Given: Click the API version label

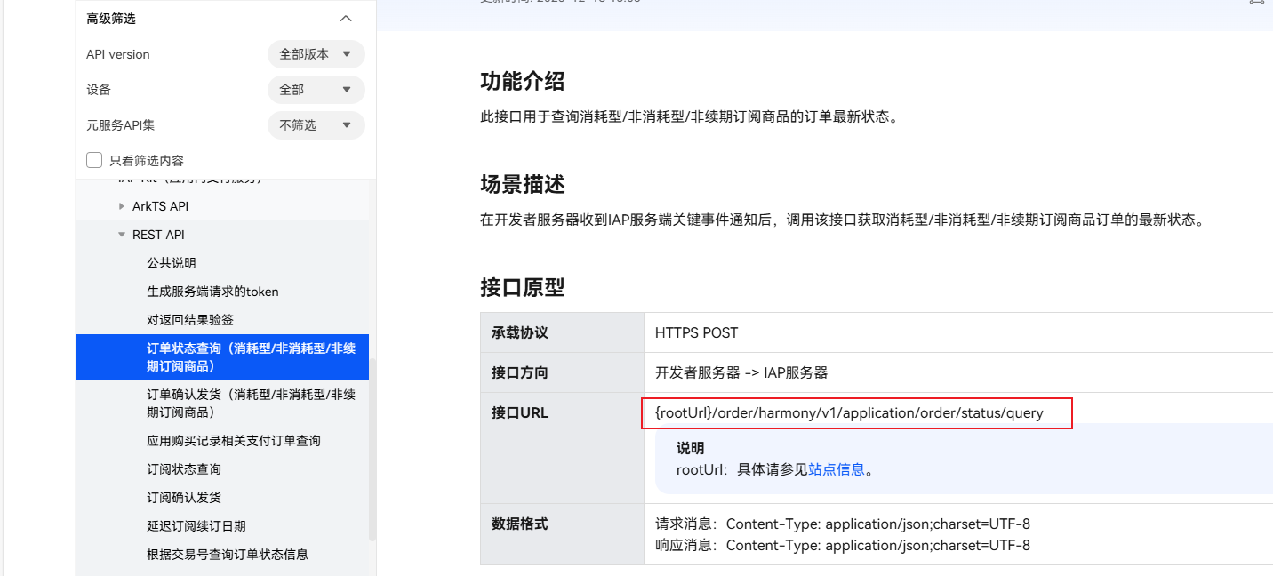Looking at the screenshot, I should coord(118,54).
